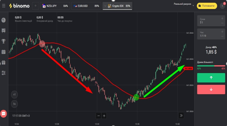Viewport: 227px width, 126px height.
Task: Jump to latest price with double-arrow
Action: point(181,116)
